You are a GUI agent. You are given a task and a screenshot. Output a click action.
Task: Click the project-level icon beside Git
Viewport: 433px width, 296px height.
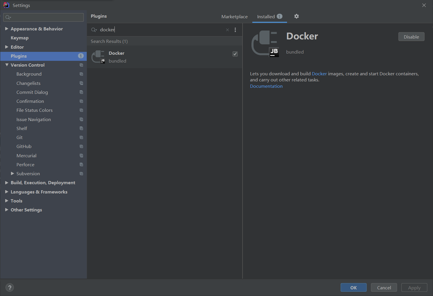[81, 137]
